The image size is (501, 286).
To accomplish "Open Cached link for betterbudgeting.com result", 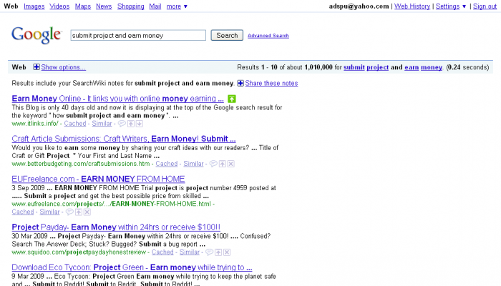I will click(167, 164).
